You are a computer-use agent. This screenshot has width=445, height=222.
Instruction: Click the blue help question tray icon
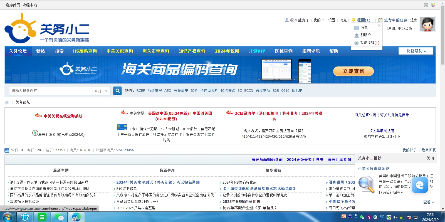tap(350, 216)
